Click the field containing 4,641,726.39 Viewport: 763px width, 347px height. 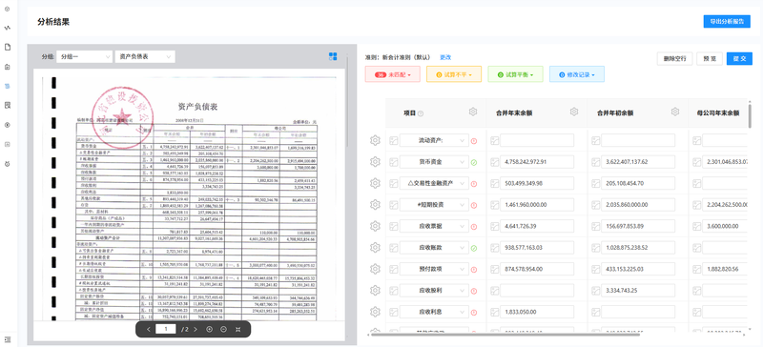click(x=537, y=226)
